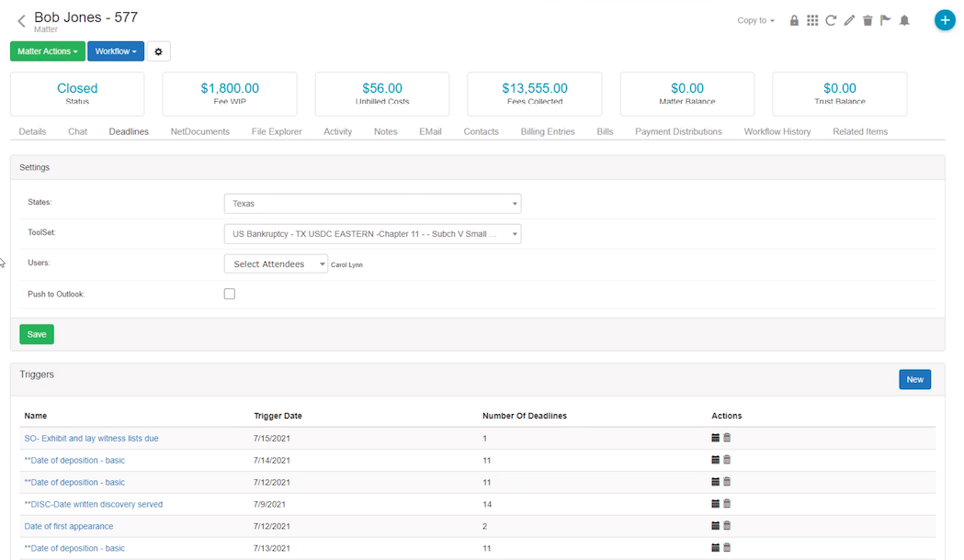
Task: Delete the DISC-Date written discovery served trigger
Action: pyautogui.click(x=727, y=503)
